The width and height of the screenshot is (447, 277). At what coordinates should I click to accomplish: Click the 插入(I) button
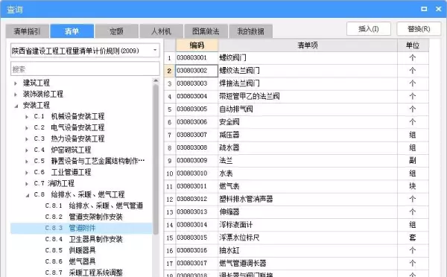coord(369,29)
